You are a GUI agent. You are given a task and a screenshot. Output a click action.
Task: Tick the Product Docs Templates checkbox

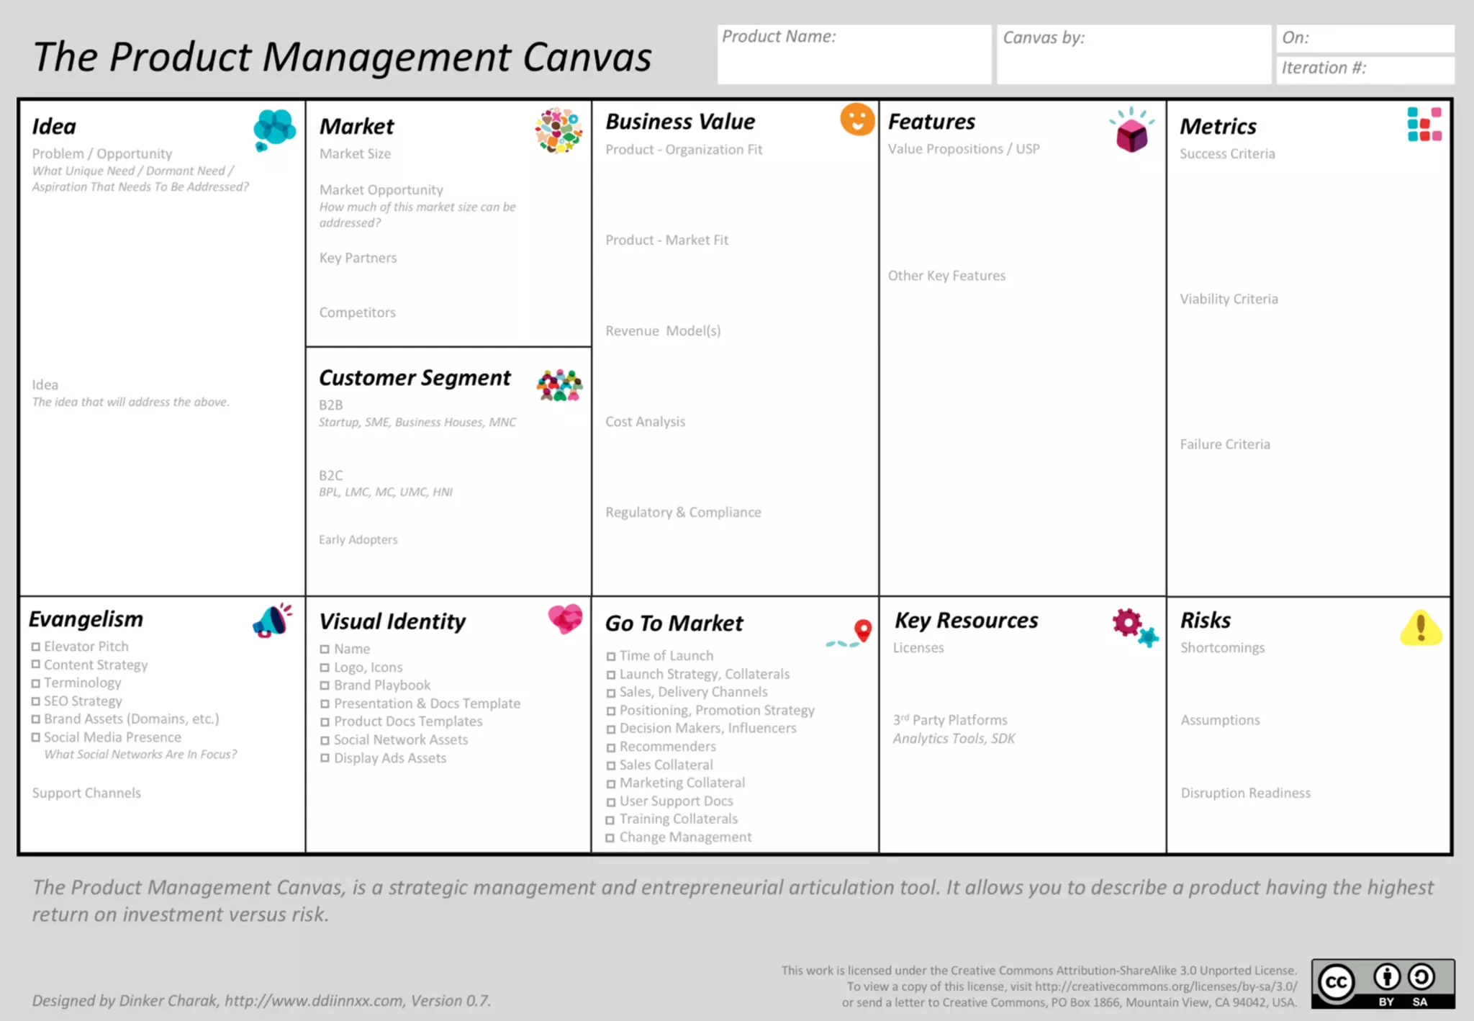(x=325, y=722)
